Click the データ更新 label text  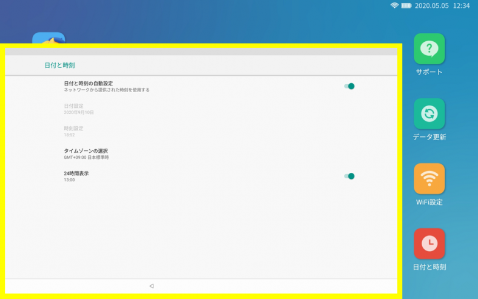pyautogui.click(x=429, y=137)
